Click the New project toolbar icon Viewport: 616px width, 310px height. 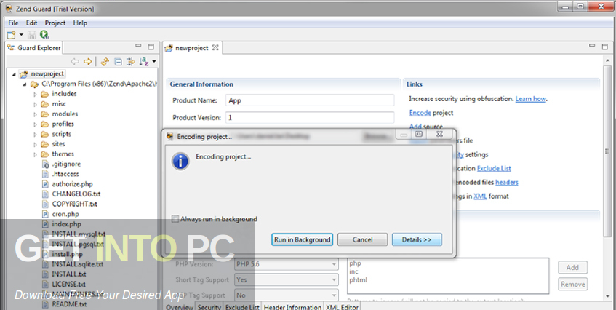(12, 34)
